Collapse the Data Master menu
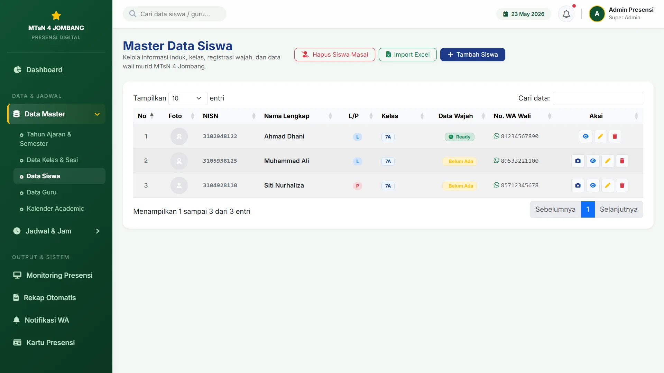 pyautogui.click(x=56, y=114)
